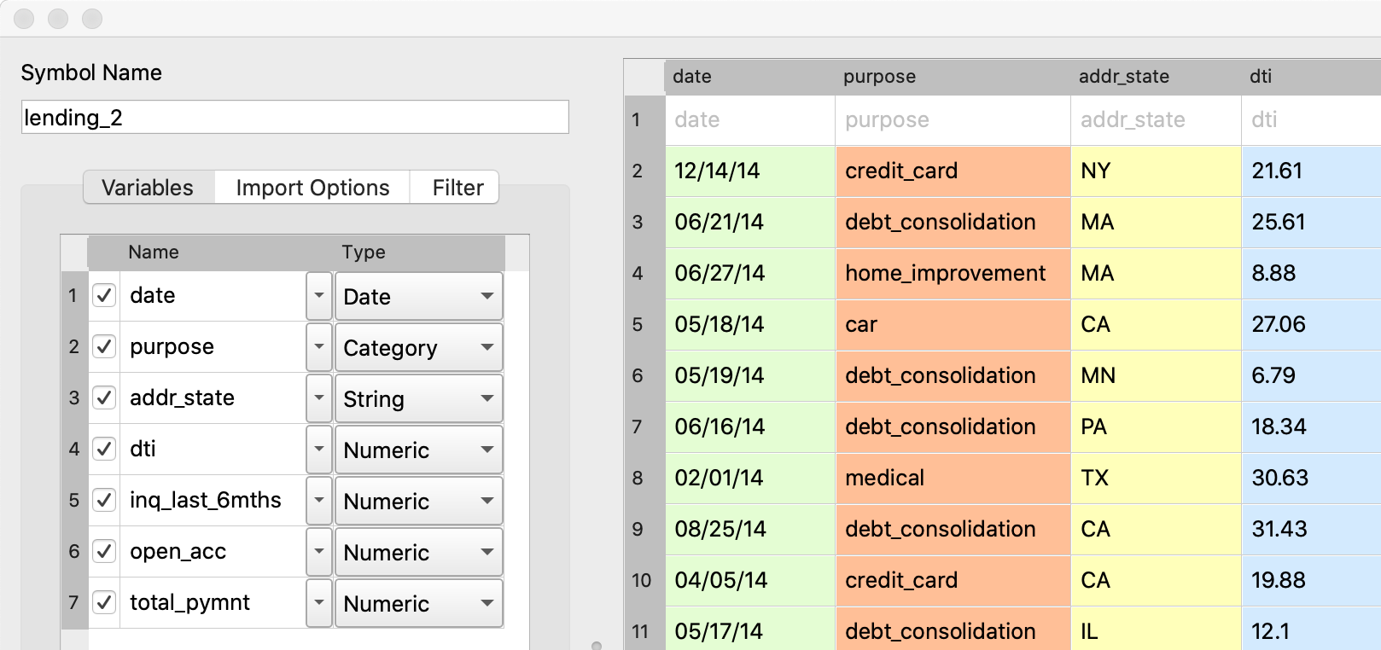
Task: Select preview row number 10
Action: [x=644, y=580]
